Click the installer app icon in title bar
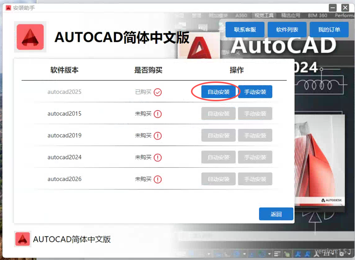This screenshot has width=355, height=260. 8,8
